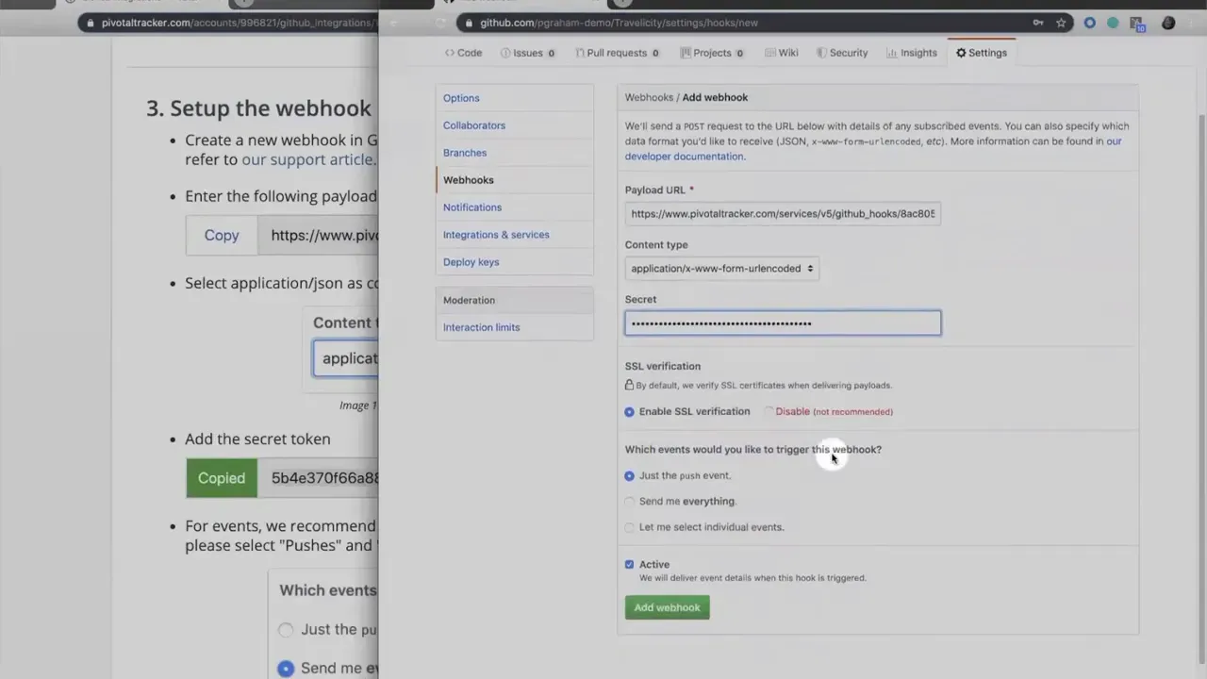Image resolution: width=1207 pixels, height=679 pixels.
Task: Select the Webhooks sidebar entry
Action: coord(469,179)
